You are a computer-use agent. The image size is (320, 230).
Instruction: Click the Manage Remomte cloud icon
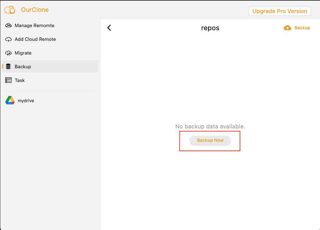(8, 26)
